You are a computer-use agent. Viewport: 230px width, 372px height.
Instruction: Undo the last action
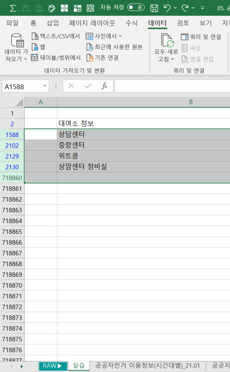167,8
